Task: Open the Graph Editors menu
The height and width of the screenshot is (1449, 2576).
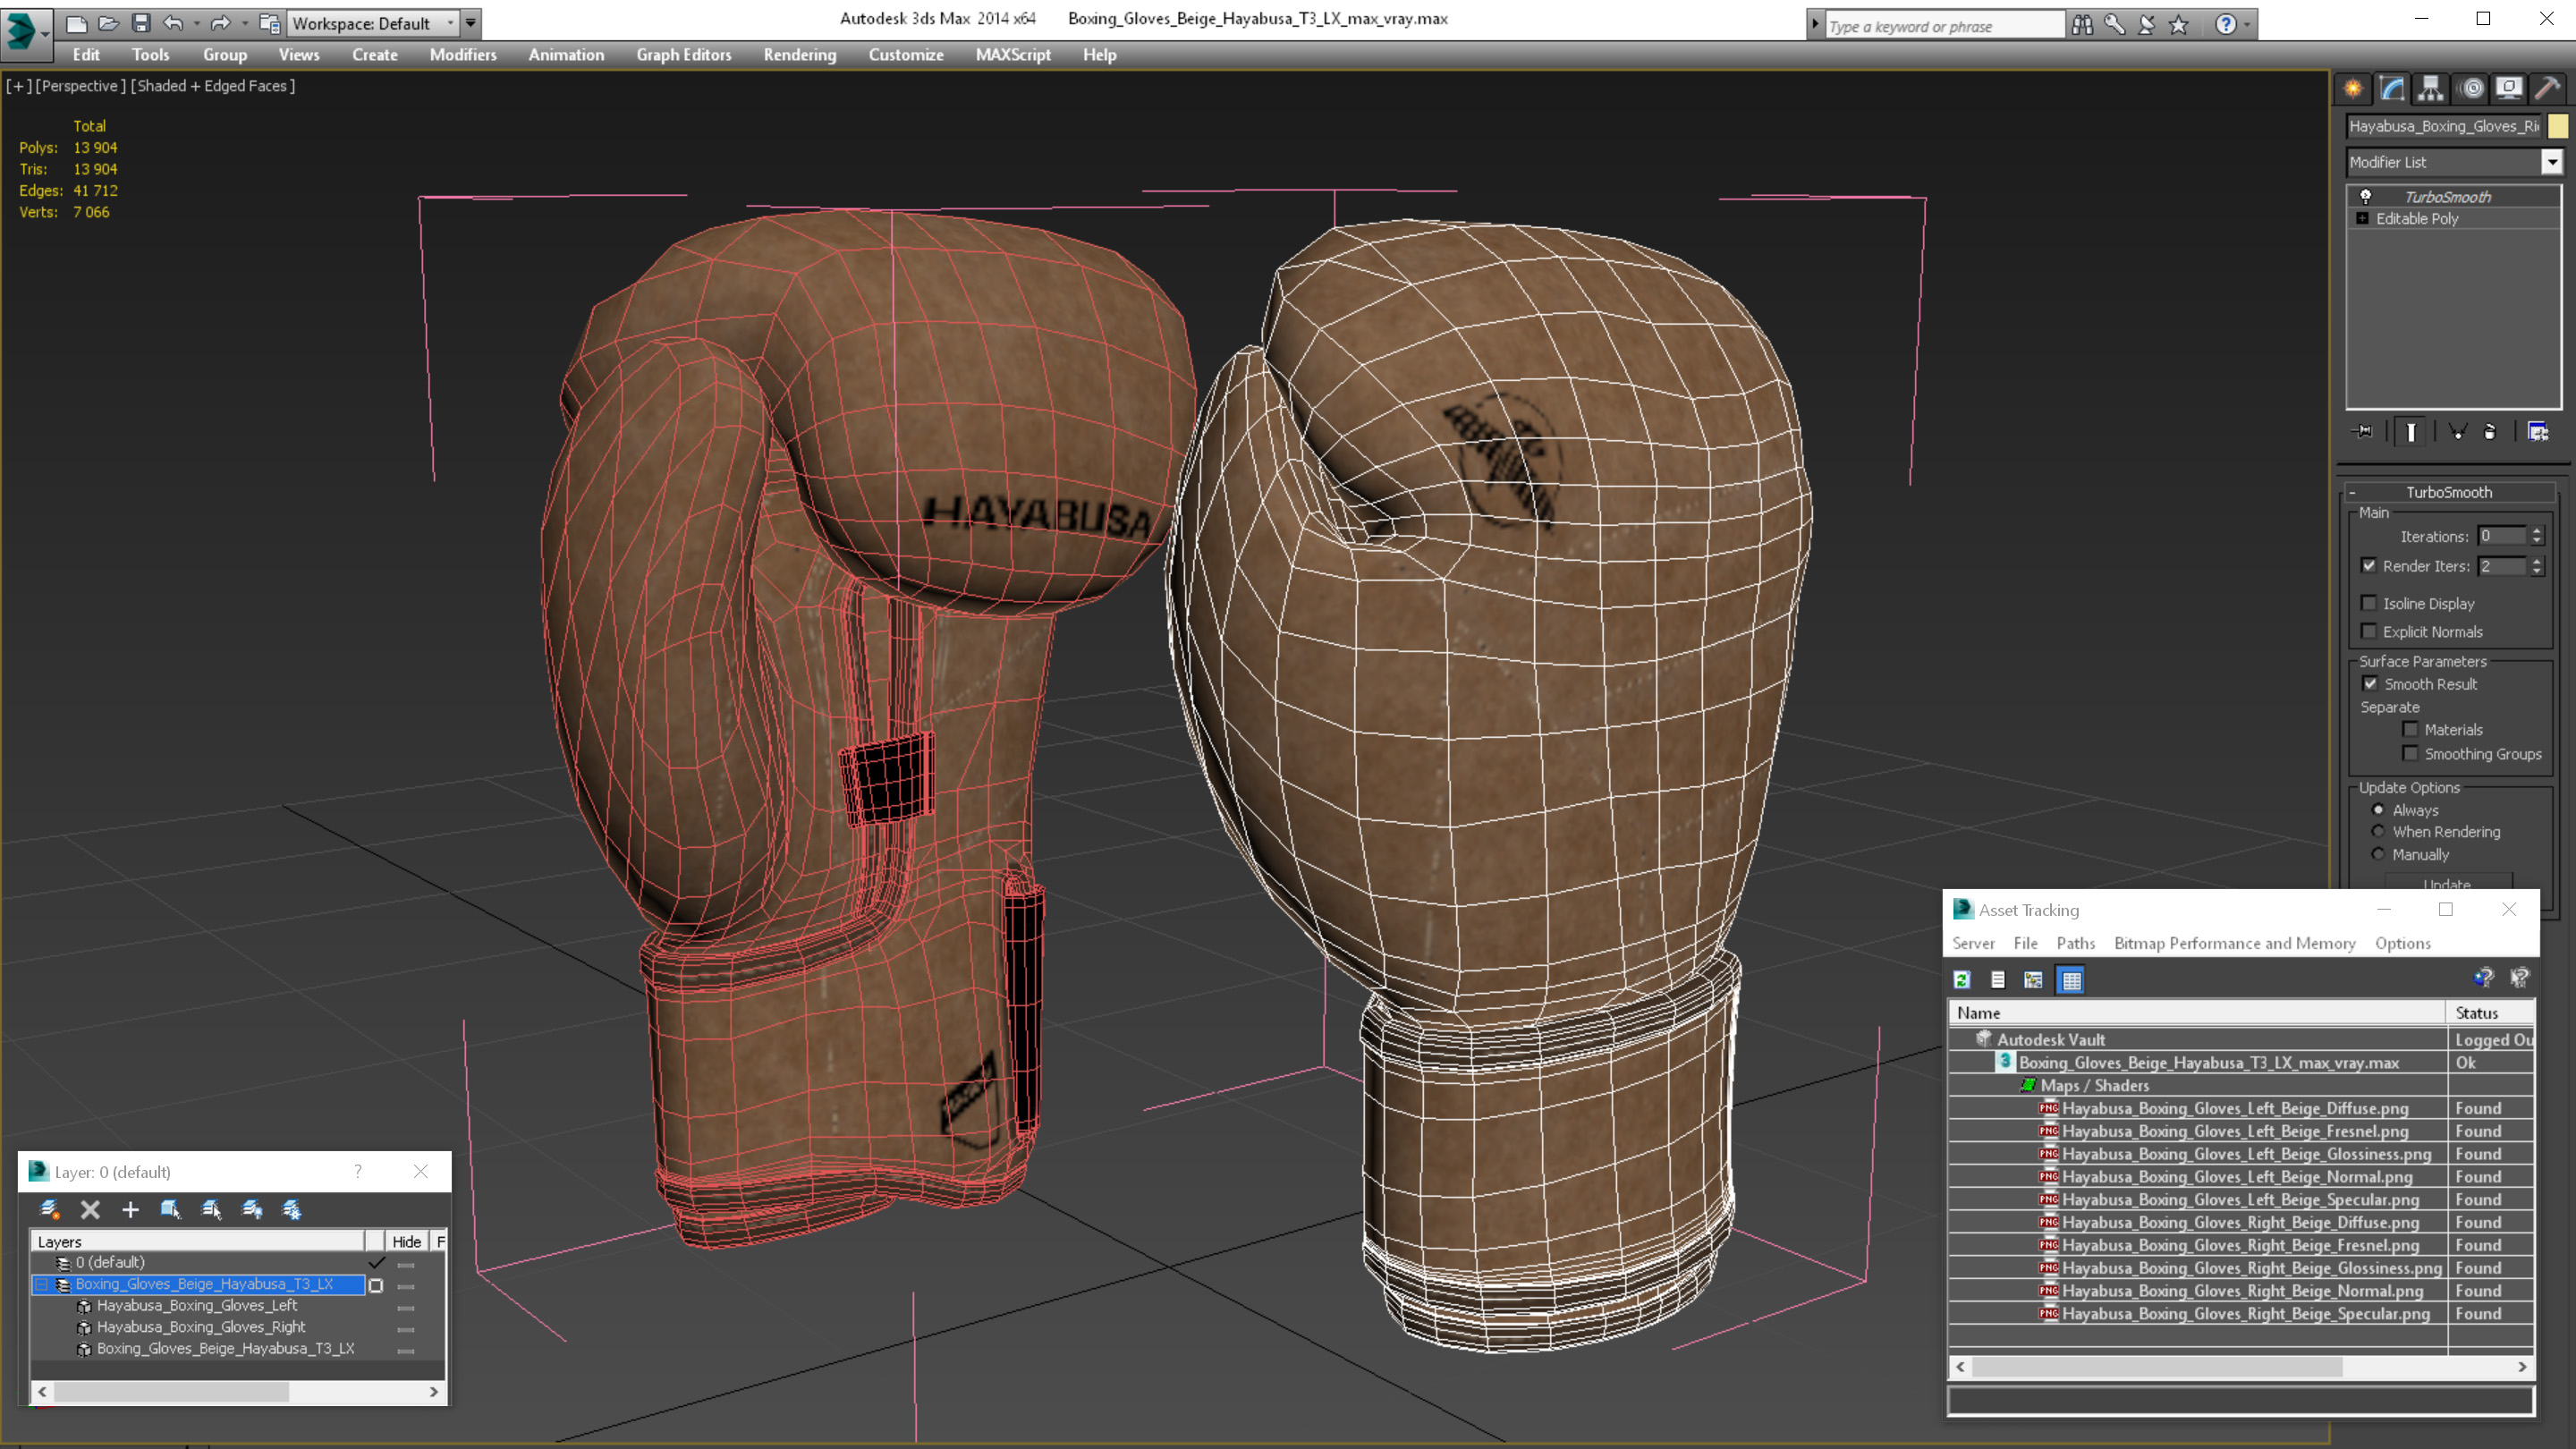Action: tap(684, 55)
